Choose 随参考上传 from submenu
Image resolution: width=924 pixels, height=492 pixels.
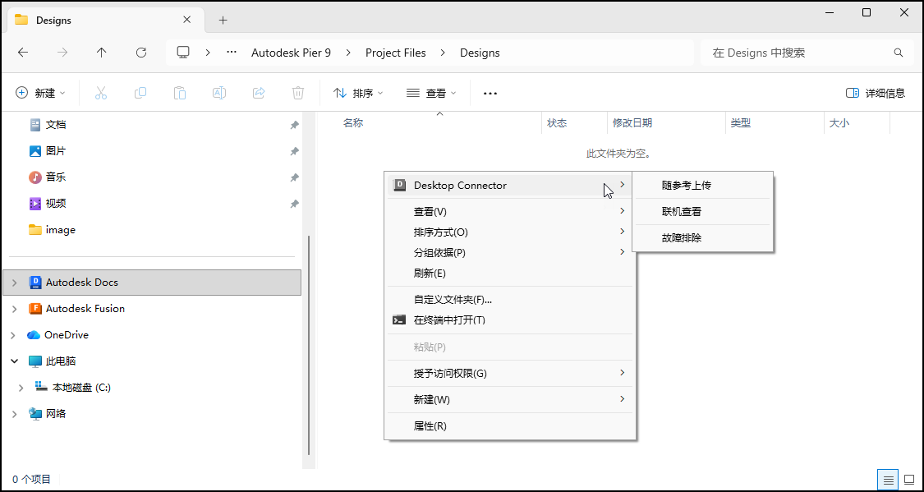click(x=702, y=185)
